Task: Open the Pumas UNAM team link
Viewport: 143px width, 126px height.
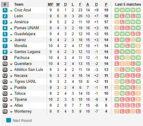Action: coord(26,28)
